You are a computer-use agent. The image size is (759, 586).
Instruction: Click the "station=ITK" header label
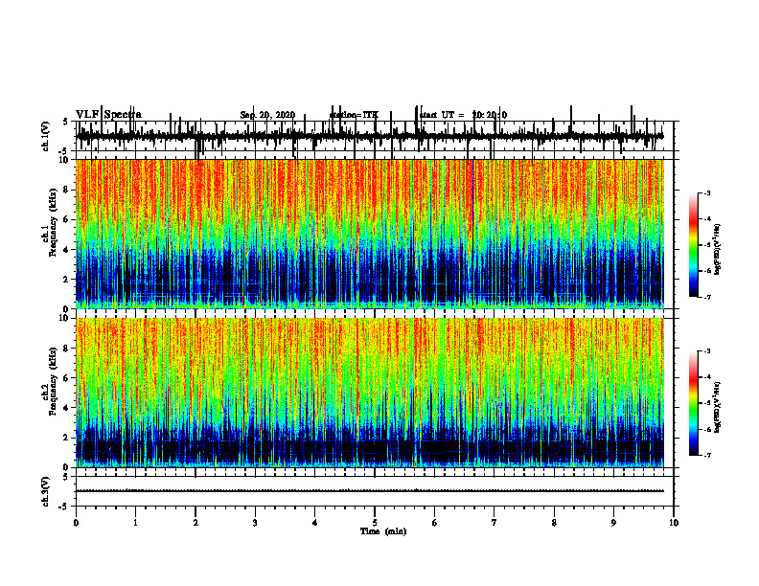(354, 115)
